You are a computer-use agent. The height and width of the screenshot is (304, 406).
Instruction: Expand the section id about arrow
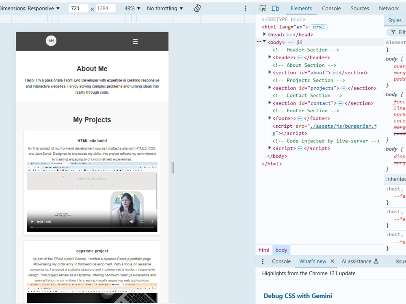tap(270, 72)
